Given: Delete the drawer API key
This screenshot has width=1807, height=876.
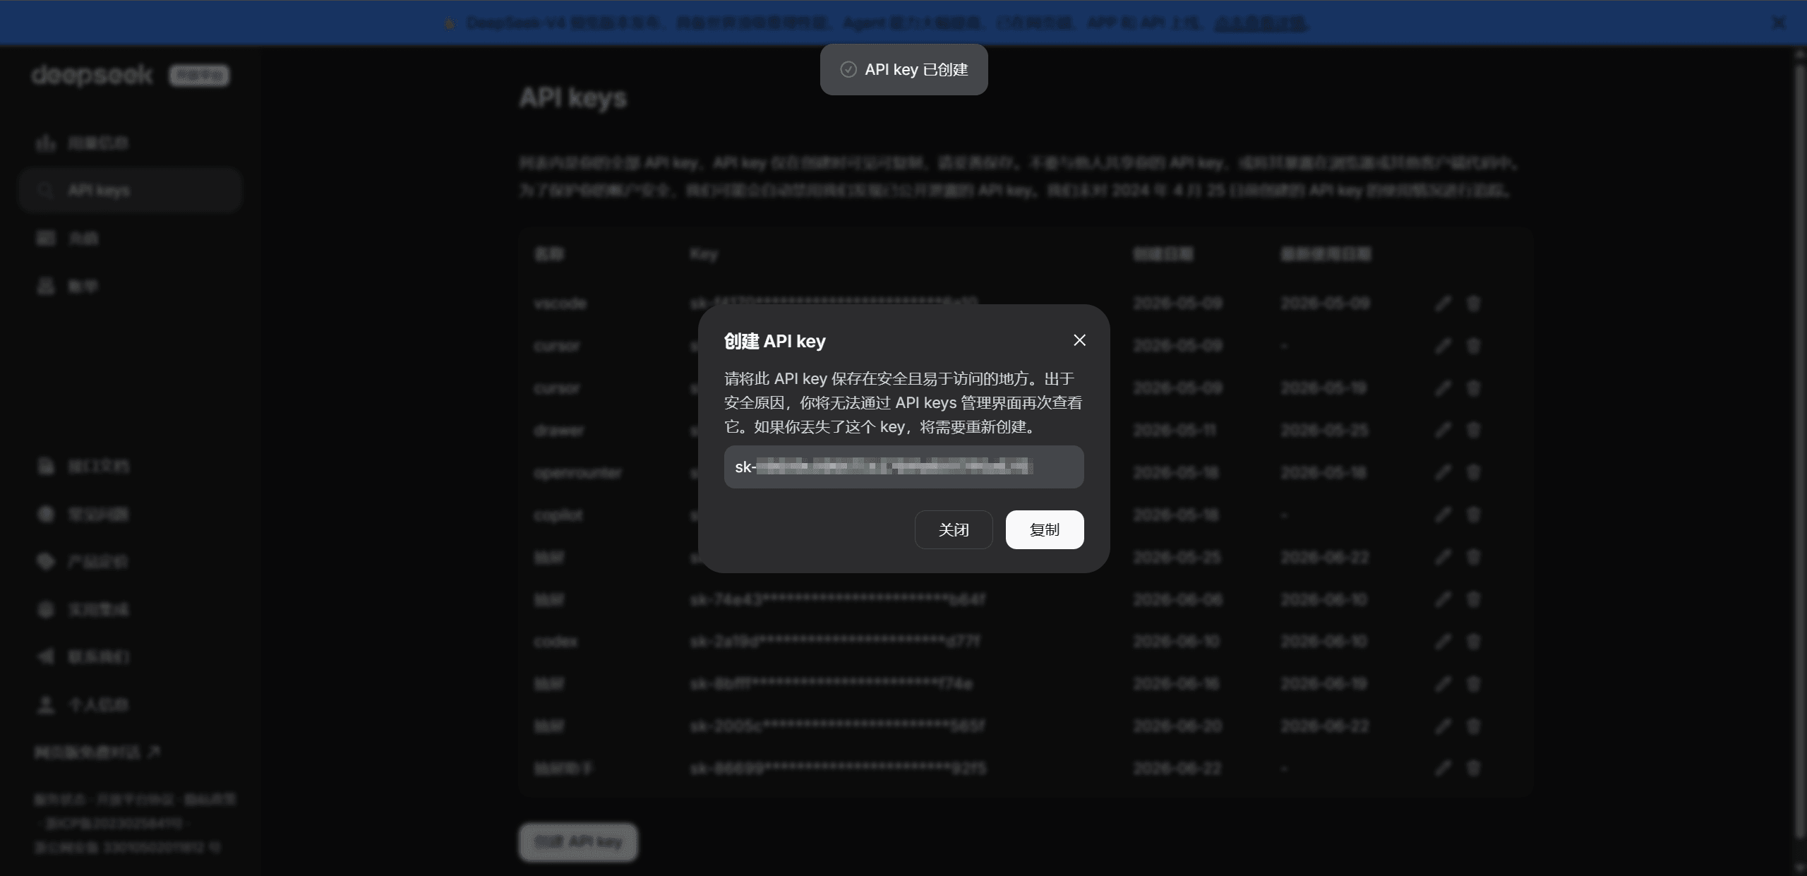Looking at the screenshot, I should (1473, 430).
